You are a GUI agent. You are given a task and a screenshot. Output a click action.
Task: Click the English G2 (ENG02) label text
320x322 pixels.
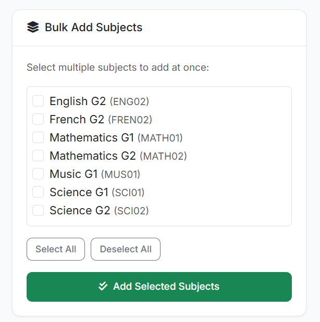click(x=99, y=101)
